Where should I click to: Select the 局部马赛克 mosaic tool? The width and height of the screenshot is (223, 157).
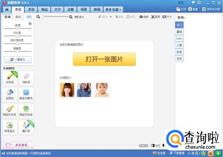click(26, 95)
